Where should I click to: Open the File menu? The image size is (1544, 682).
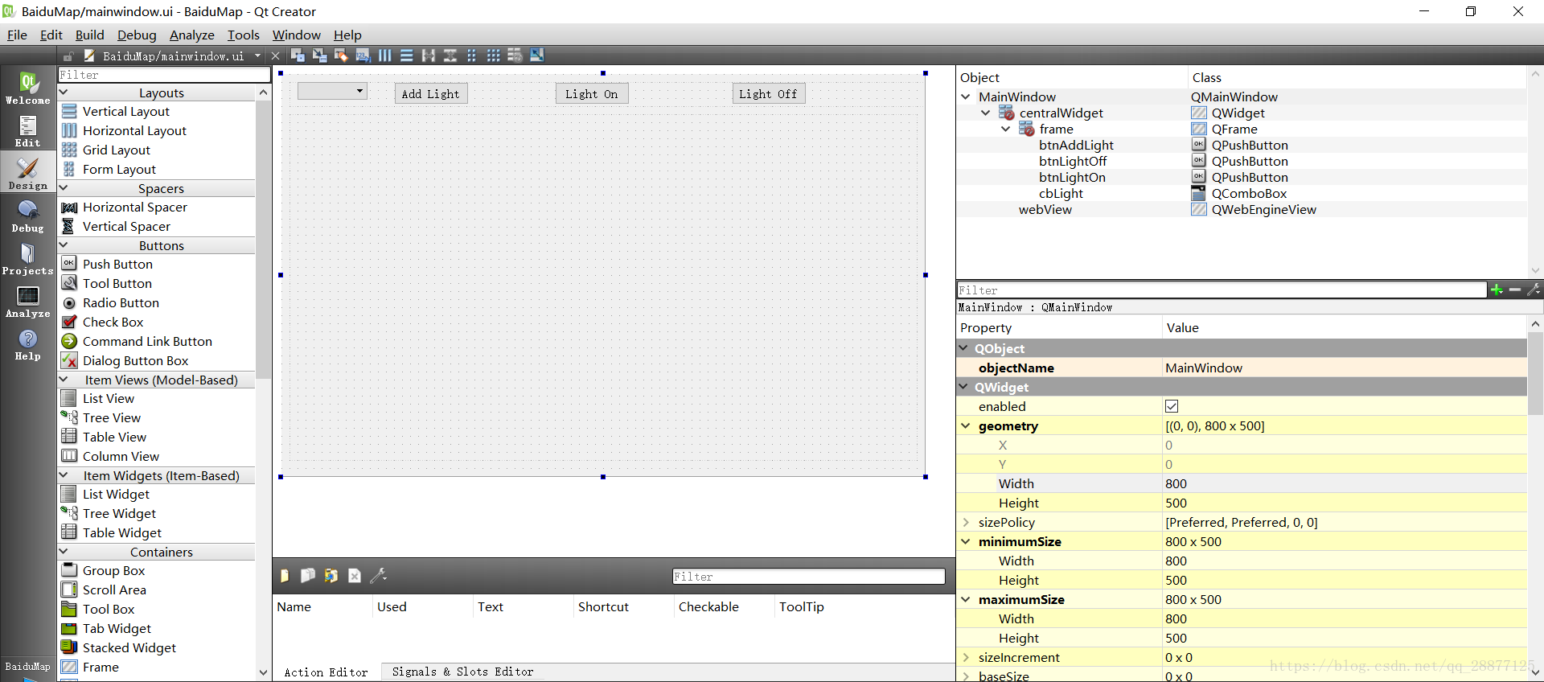17,35
